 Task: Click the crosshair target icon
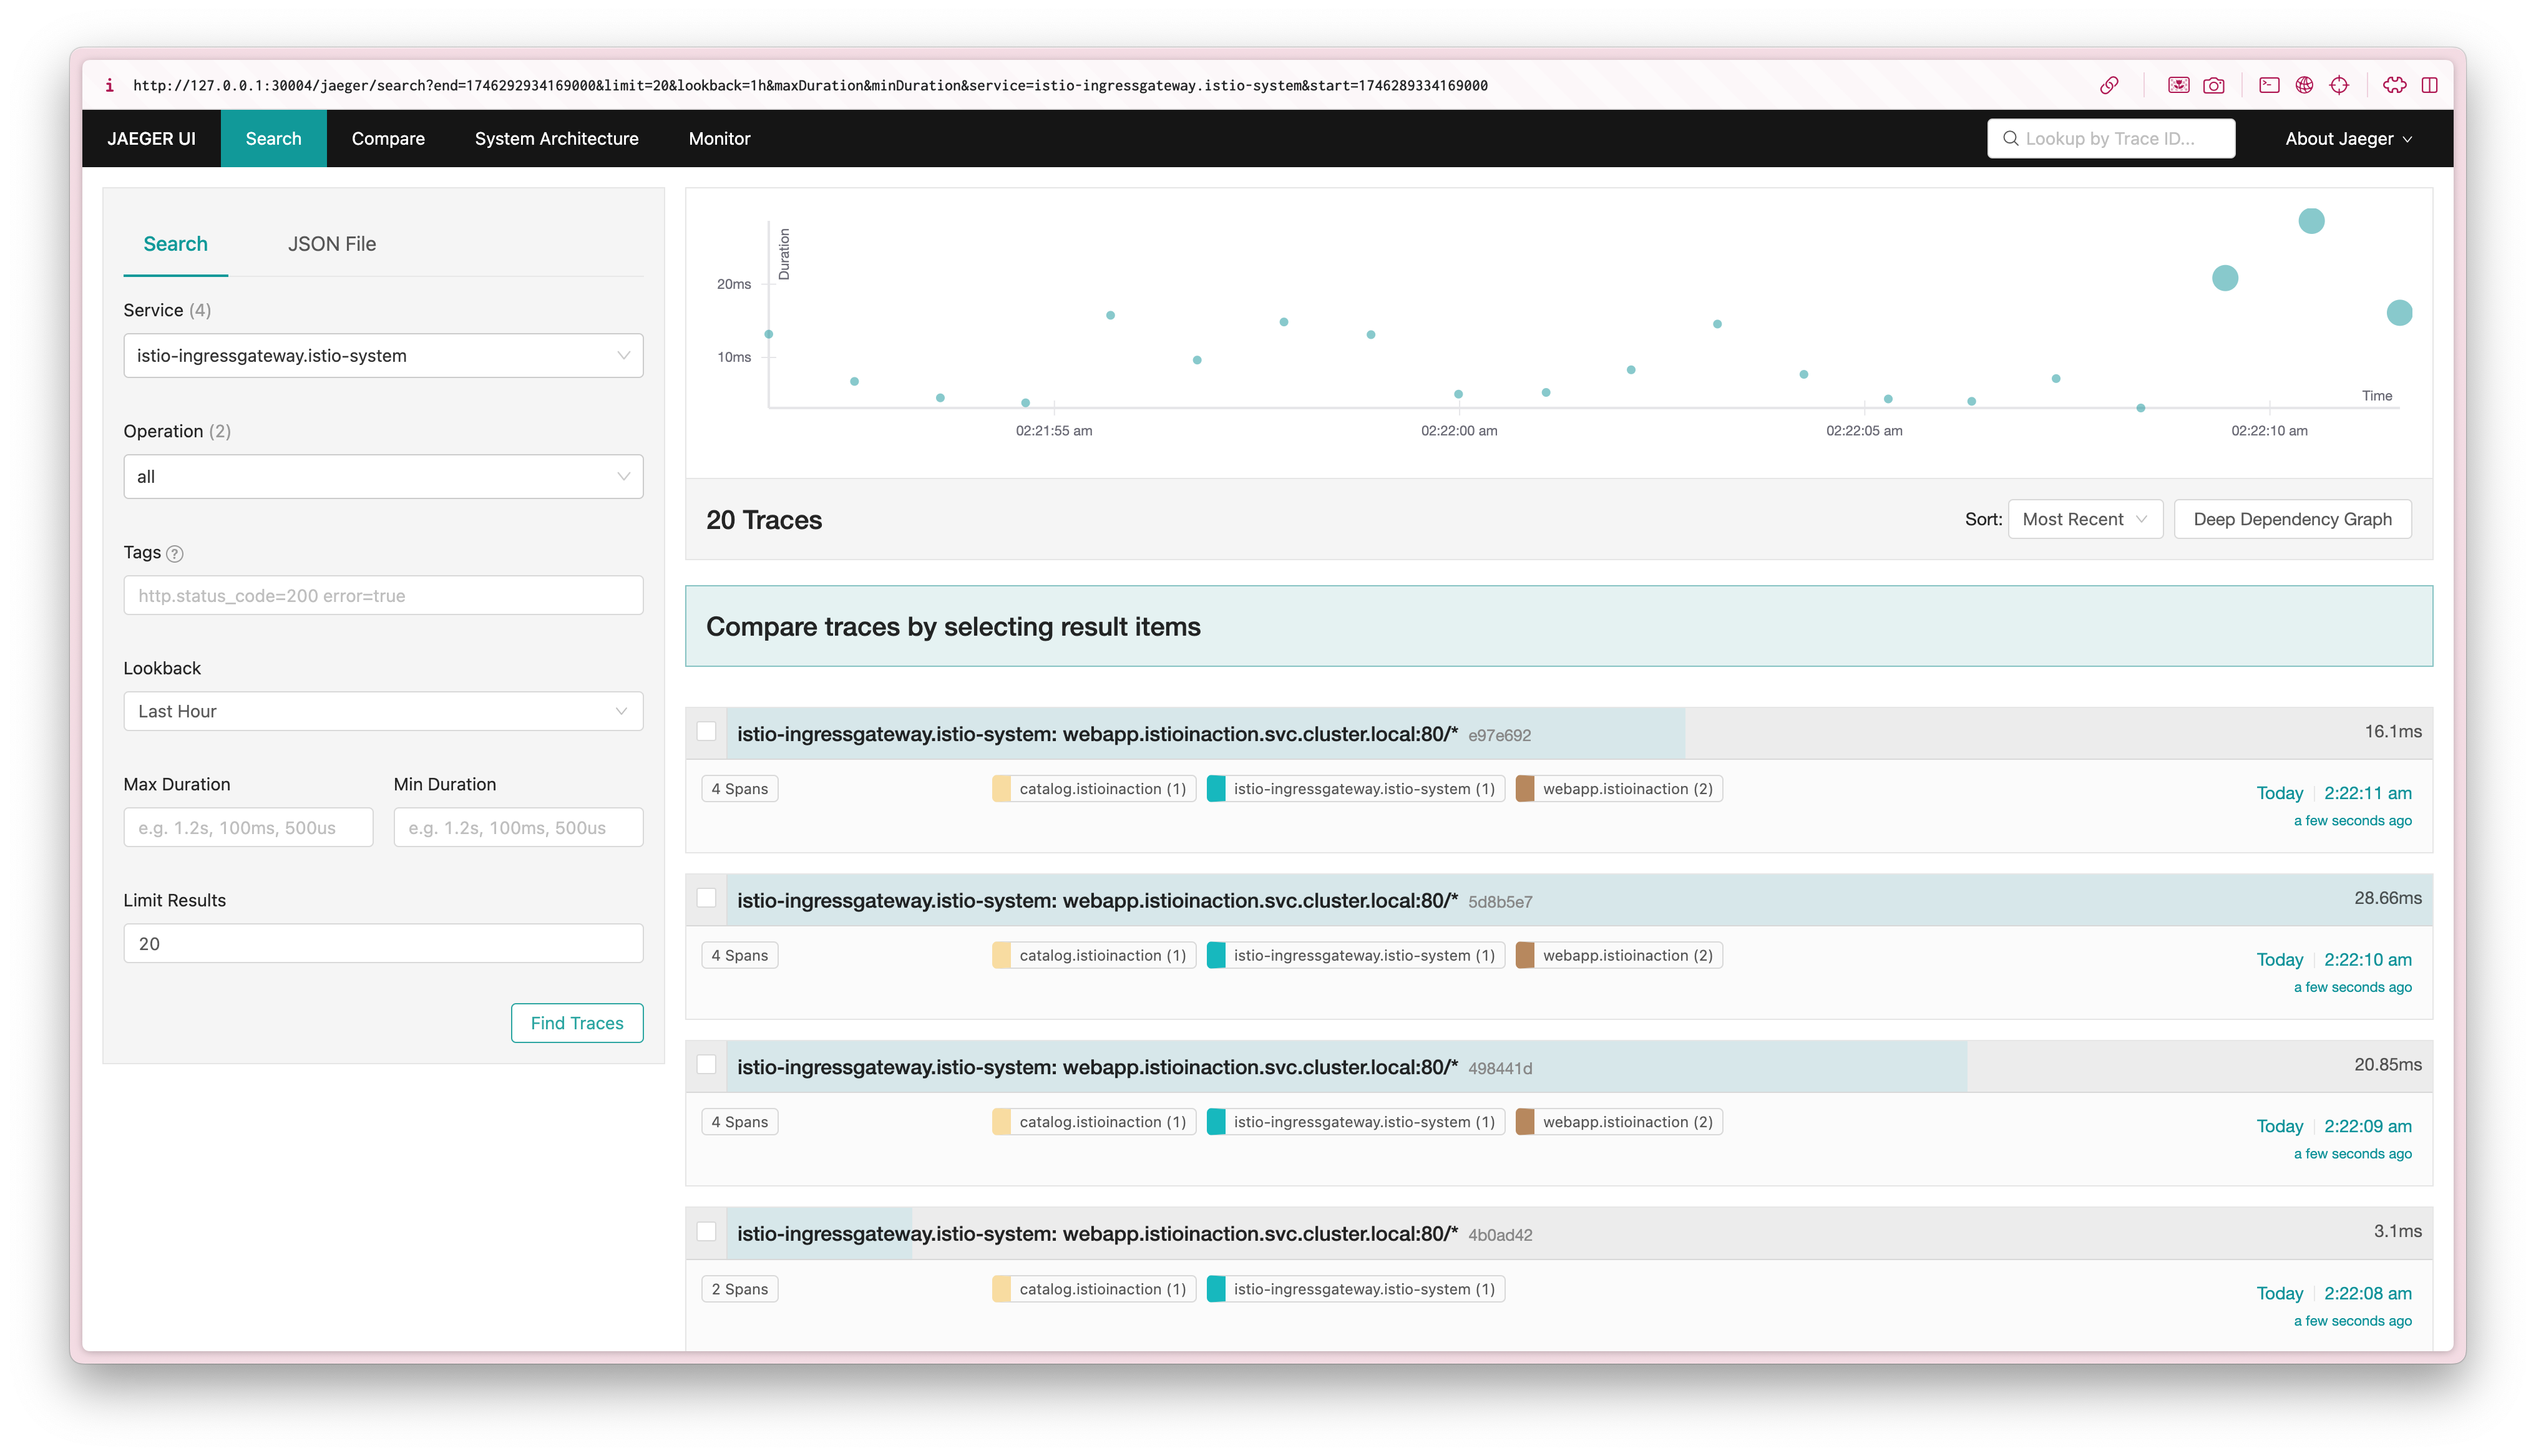2339,85
